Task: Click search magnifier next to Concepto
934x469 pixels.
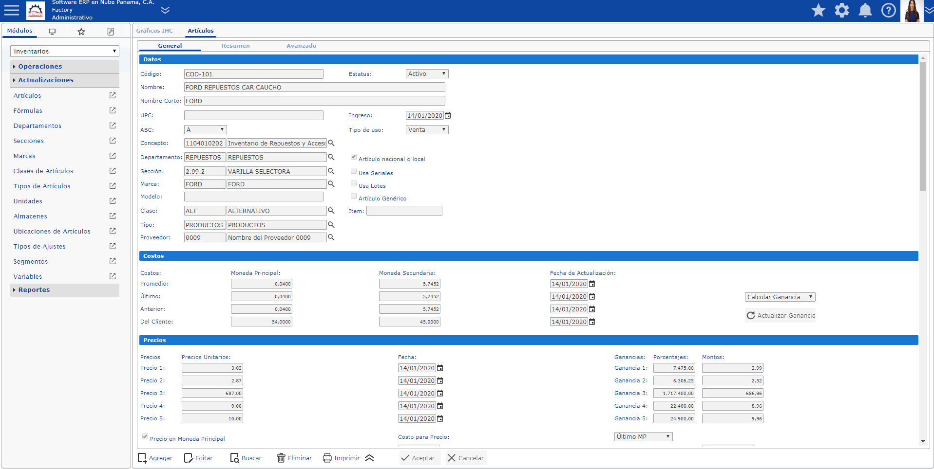Action: point(331,143)
